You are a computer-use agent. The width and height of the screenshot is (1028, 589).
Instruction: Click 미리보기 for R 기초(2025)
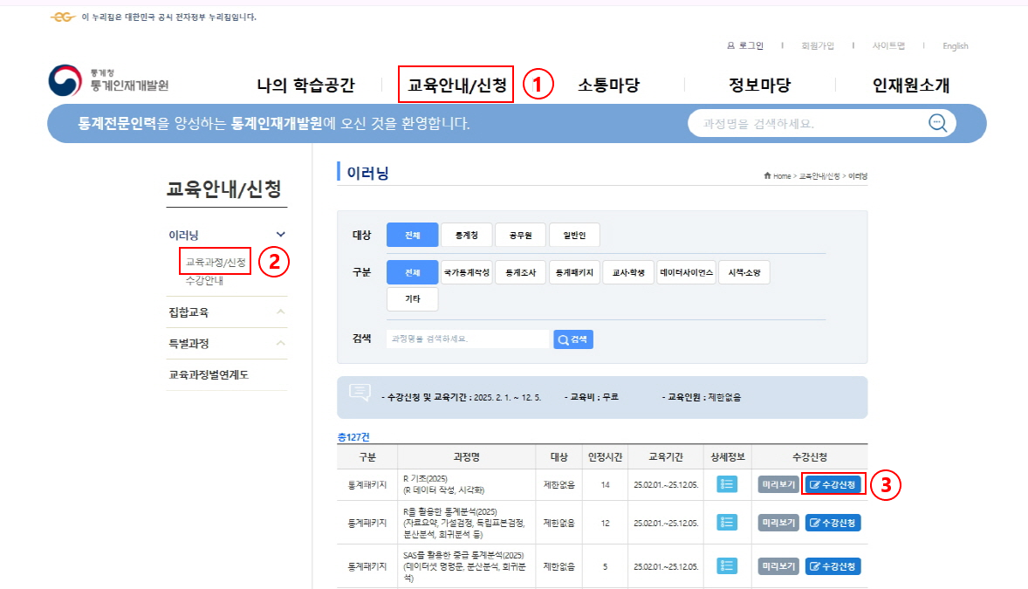[x=779, y=484]
